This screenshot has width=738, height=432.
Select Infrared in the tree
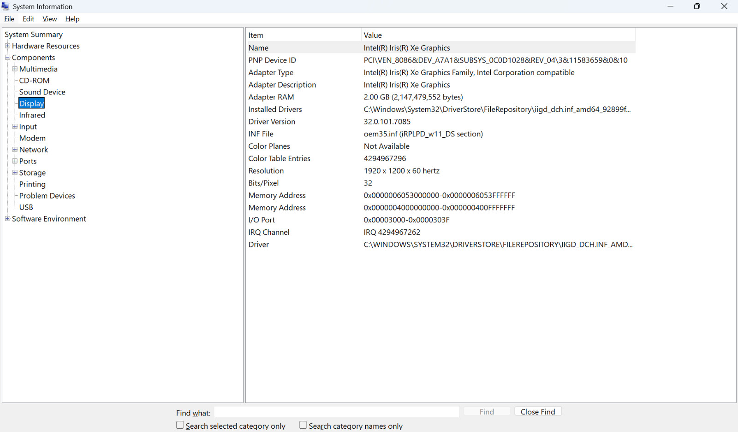(32, 115)
